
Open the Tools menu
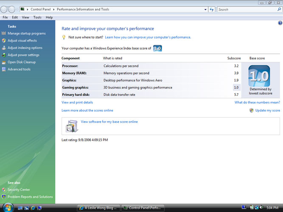point(37,17)
